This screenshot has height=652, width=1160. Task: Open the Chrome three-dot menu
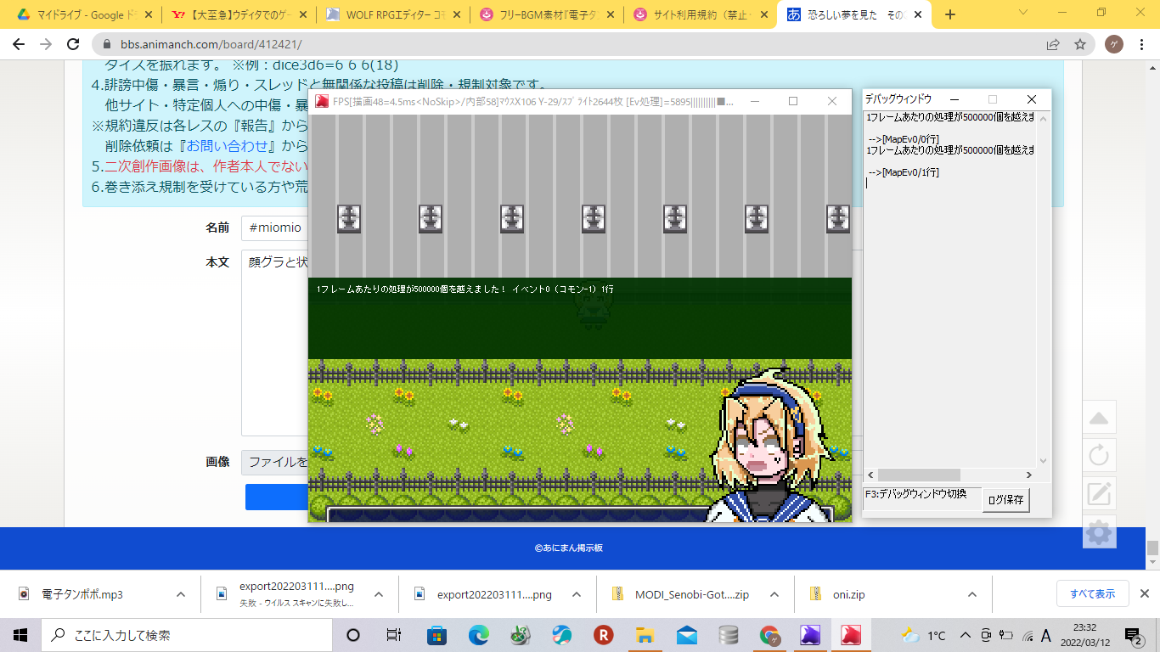1142,44
